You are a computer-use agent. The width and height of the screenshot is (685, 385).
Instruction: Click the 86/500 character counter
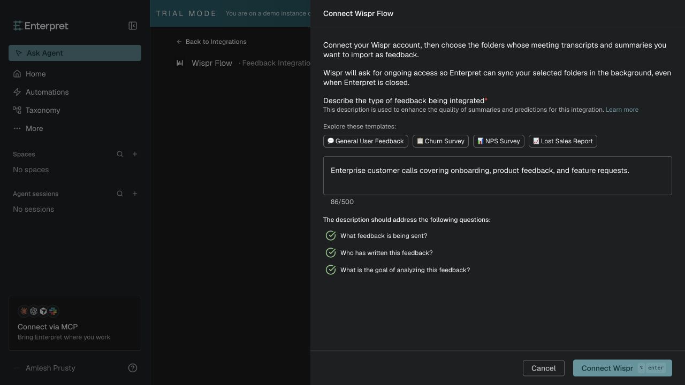click(342, 202)
